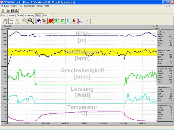174x130 pixels.
Task: Switch the x-axis to DST distance mode
Action: pyautogui.click(x=5, y=21)
